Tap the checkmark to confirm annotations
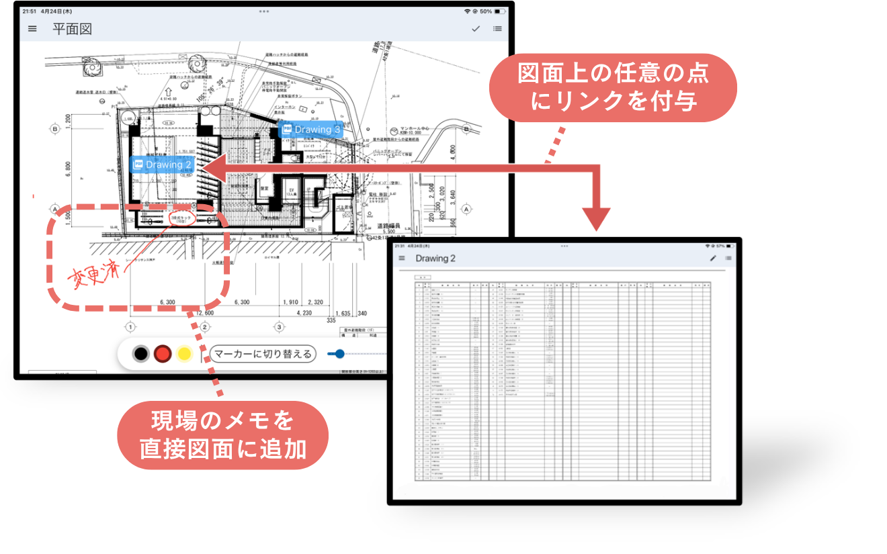 point(476,29)
